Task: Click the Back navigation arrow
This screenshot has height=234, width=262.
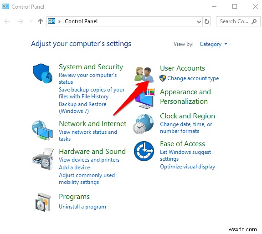Action: (7, 21)
